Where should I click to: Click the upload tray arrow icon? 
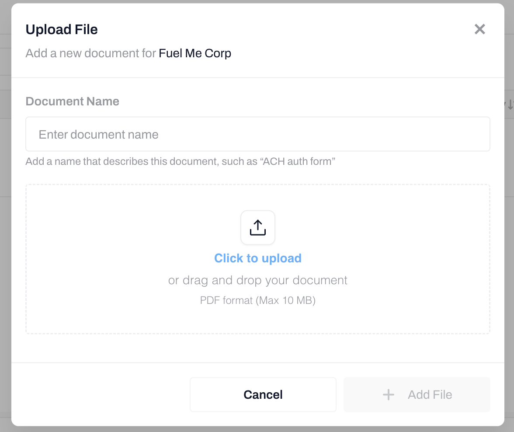point(258,227)
